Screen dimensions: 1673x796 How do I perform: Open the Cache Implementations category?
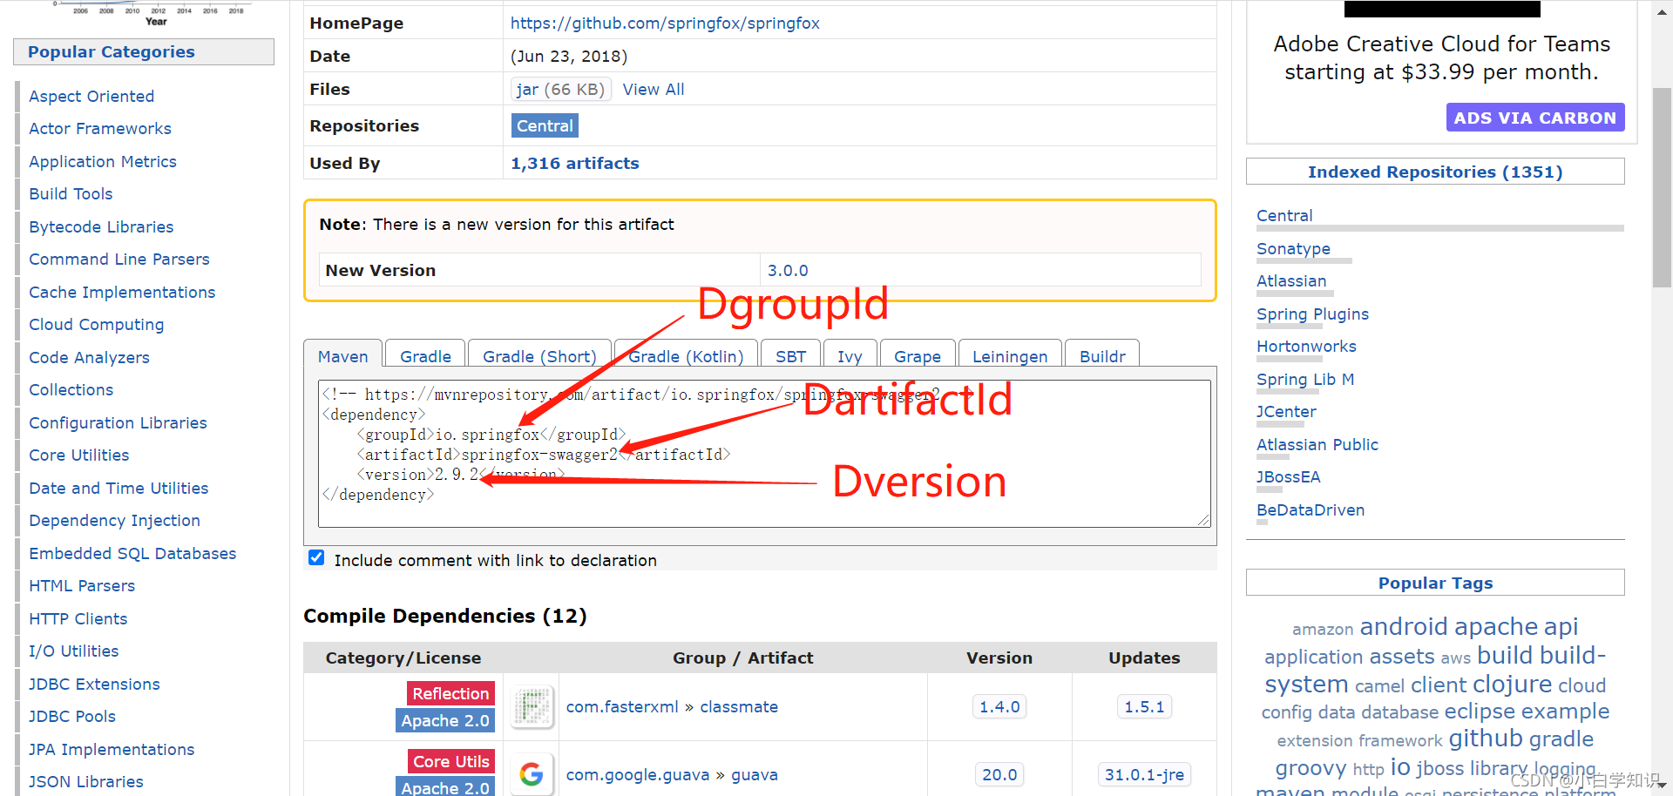pos(122,293)
